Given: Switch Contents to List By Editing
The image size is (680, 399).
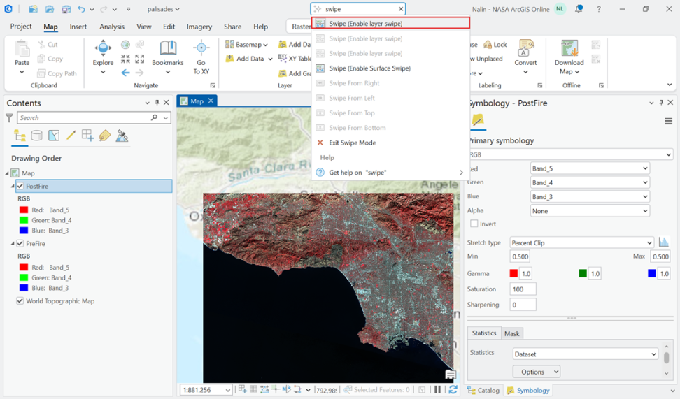Looking at the screenshot, I should click(x=71, y=136).
